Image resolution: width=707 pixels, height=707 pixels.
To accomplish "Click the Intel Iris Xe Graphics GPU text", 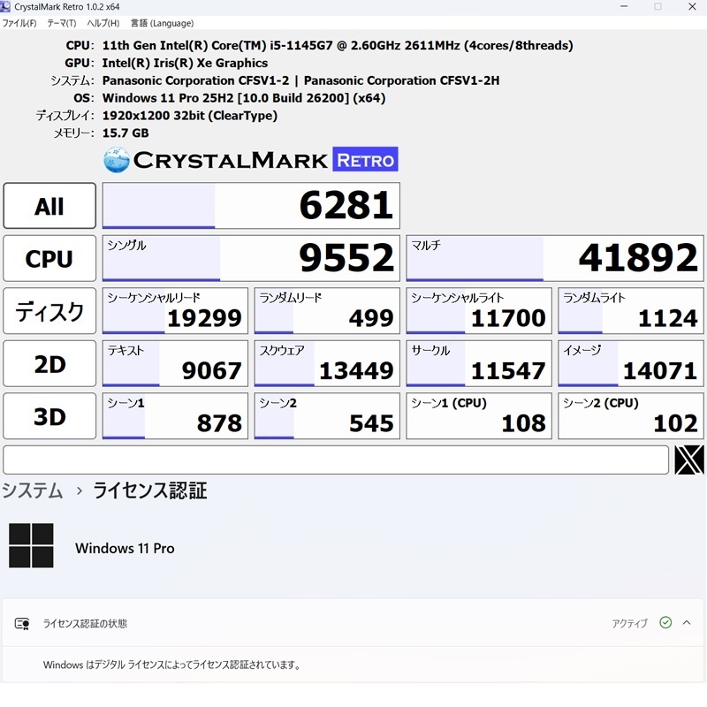I will (x=185, y=63).
